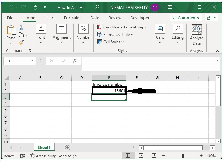
Task: Go to the Data tab
Action: point(95,18)
